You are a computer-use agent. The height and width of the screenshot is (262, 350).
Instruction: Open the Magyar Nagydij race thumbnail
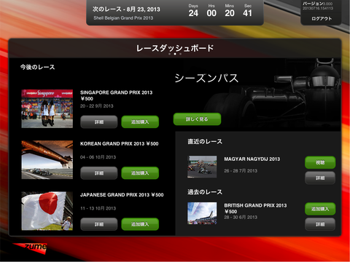[x=202, y=167]
